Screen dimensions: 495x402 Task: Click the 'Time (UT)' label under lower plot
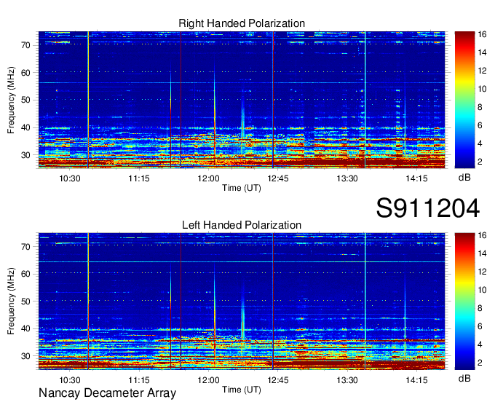pos(242,390)
